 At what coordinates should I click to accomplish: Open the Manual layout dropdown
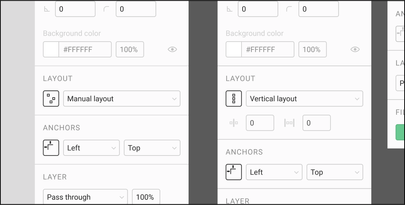121,99
